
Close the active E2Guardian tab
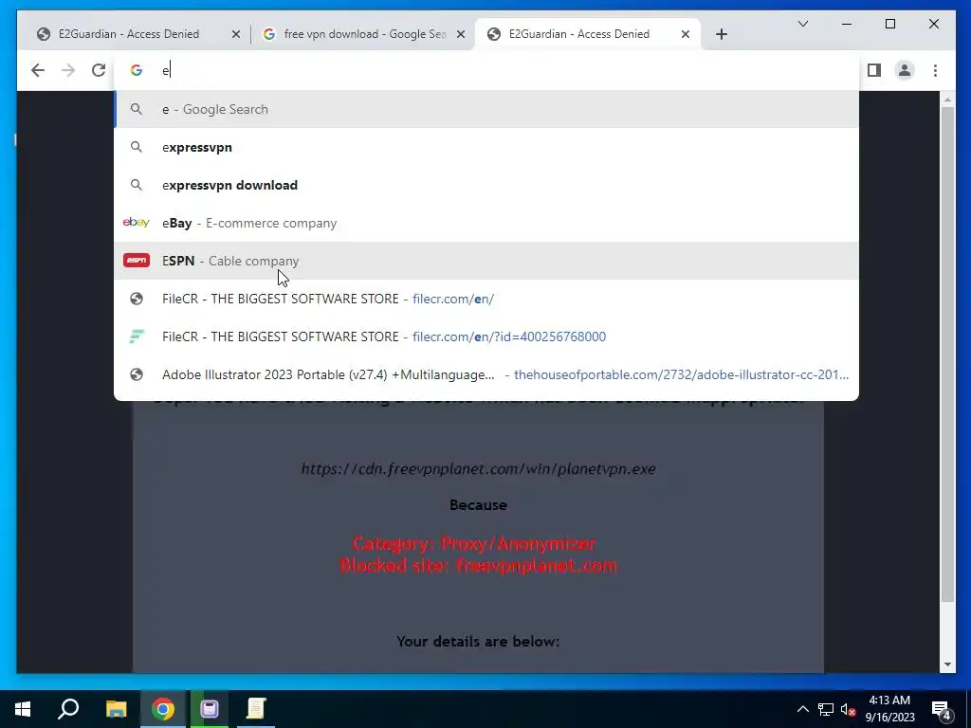(685, 35)
